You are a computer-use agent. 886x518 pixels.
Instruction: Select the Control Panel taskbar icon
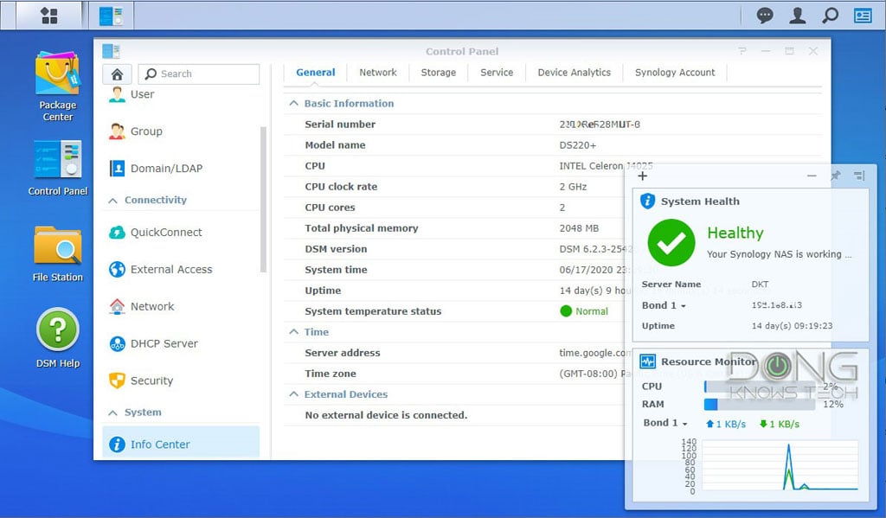pos(111,16)
